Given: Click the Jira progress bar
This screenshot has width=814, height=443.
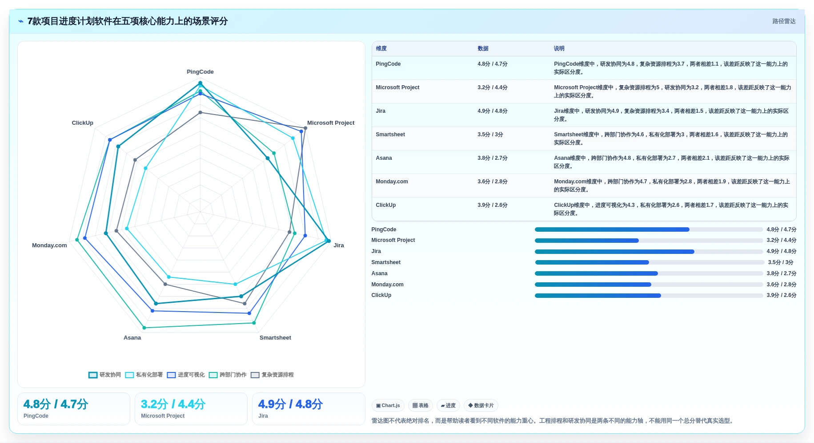Looking at the screenshot, I should click(x=649, y=252).
